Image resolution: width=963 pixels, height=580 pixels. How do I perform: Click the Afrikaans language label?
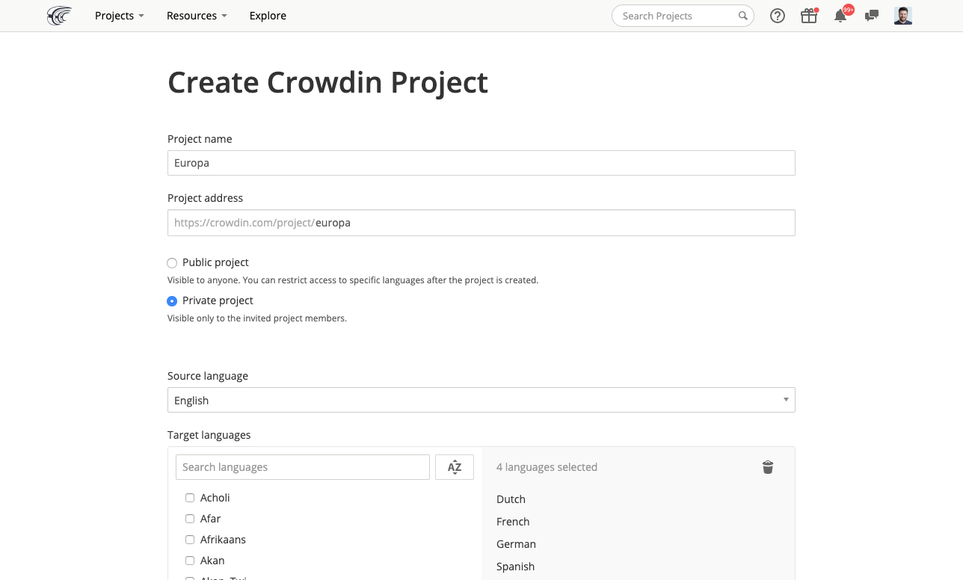click(x=223, y=540)
